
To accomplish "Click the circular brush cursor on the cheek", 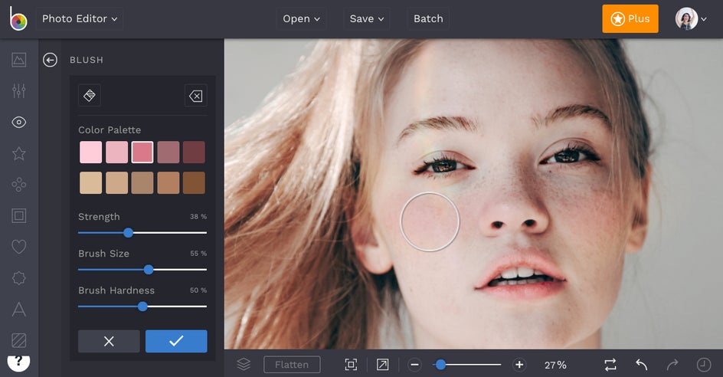I will click(430, 222).
